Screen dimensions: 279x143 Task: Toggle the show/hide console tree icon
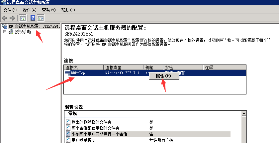(x=23, y=18)
